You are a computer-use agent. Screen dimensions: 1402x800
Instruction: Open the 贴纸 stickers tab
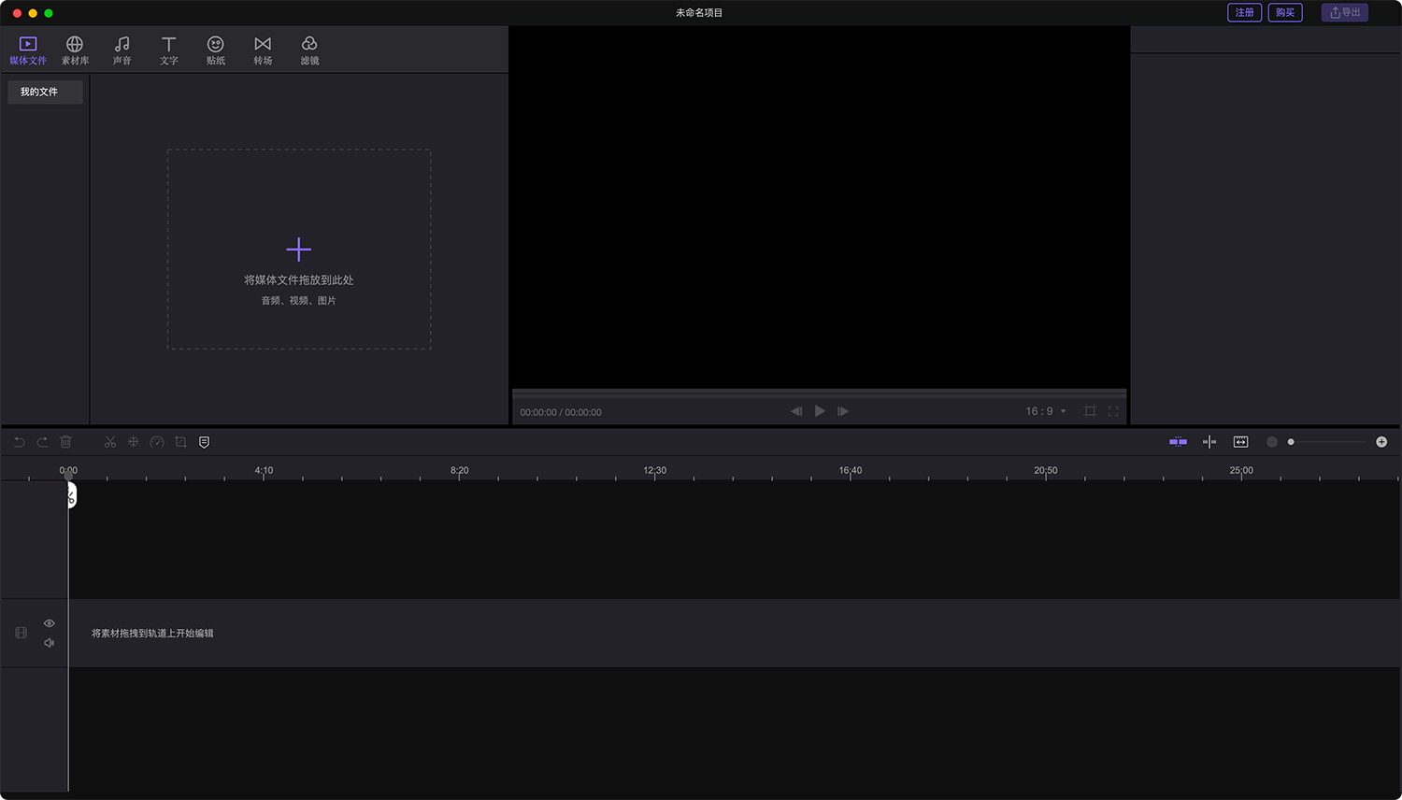[x=216, y=50]
